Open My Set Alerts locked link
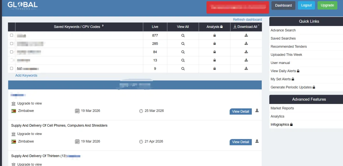Viewport: 343px width, 166px height. pos(282,79)
